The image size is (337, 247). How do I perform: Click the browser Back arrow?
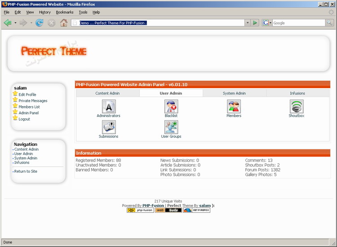[8, 22]
